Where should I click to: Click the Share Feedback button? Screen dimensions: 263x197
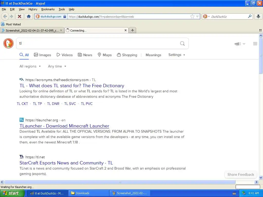(241, 174)
